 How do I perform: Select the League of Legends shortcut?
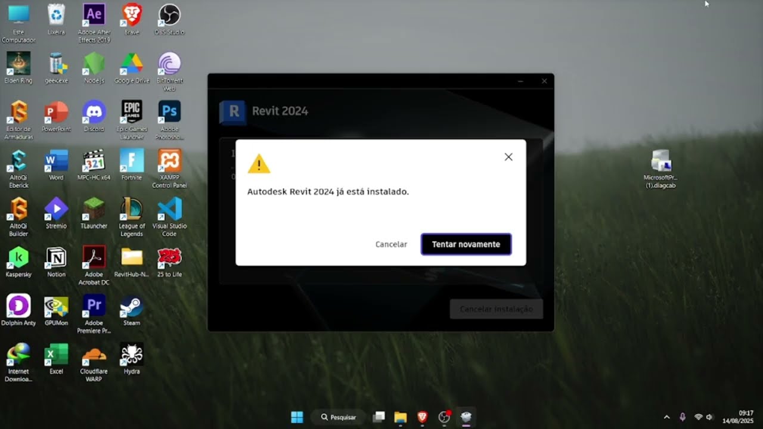tap(132, 217)
